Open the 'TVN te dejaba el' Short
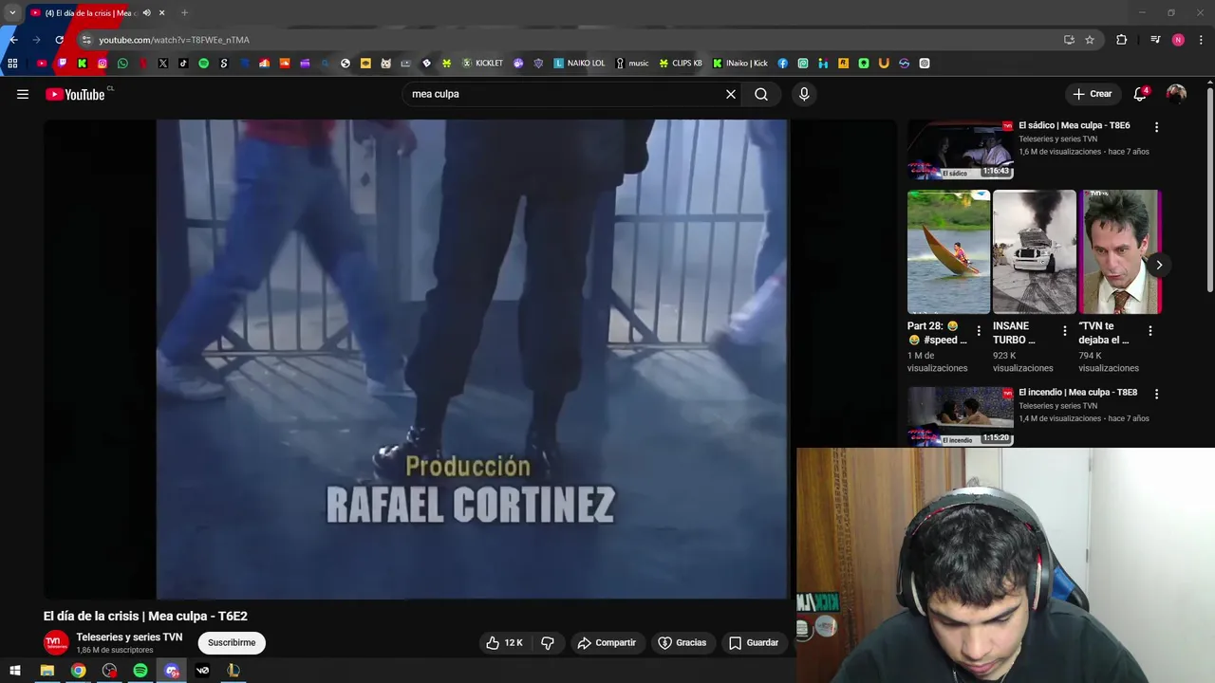Viewport: 1215px width, 683px height. click(x=1120, y=251)
